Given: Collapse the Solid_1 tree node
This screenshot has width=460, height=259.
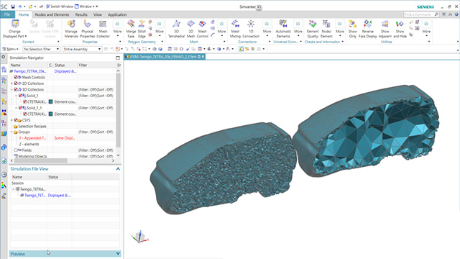Looking at the screenshot, I should pyautogui.click(x=16, y=96).
